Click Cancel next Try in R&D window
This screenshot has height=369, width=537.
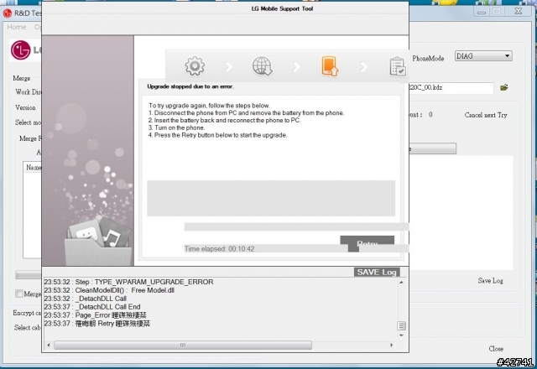(x=486, y=115)
